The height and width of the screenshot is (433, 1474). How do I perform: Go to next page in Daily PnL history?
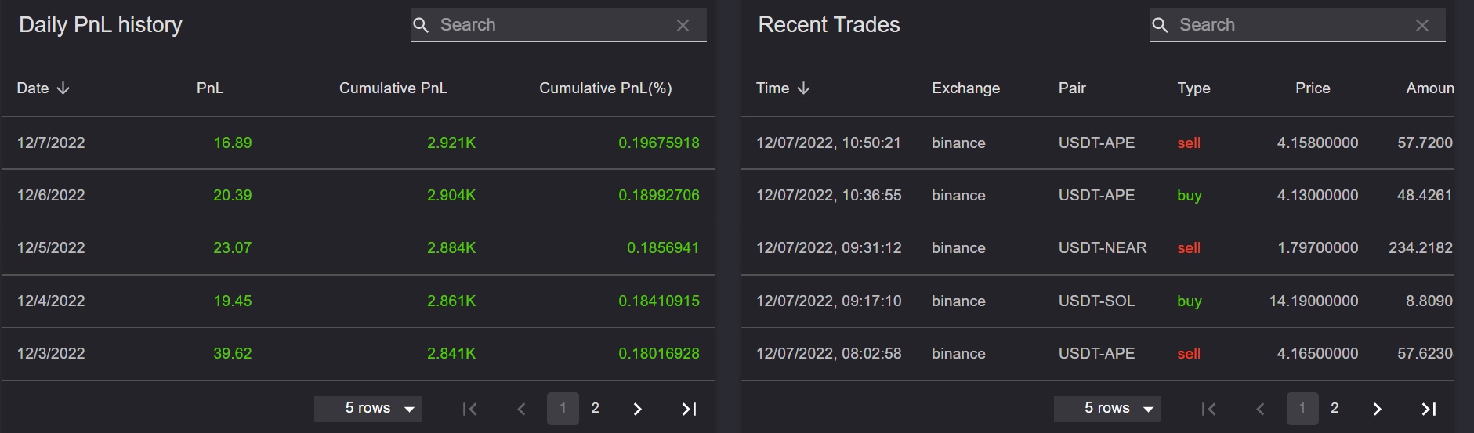pyautogui.click(x=637, y=409)
